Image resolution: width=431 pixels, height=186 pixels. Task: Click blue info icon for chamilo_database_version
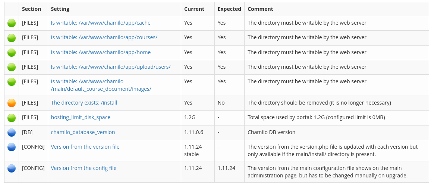point(12,133)
